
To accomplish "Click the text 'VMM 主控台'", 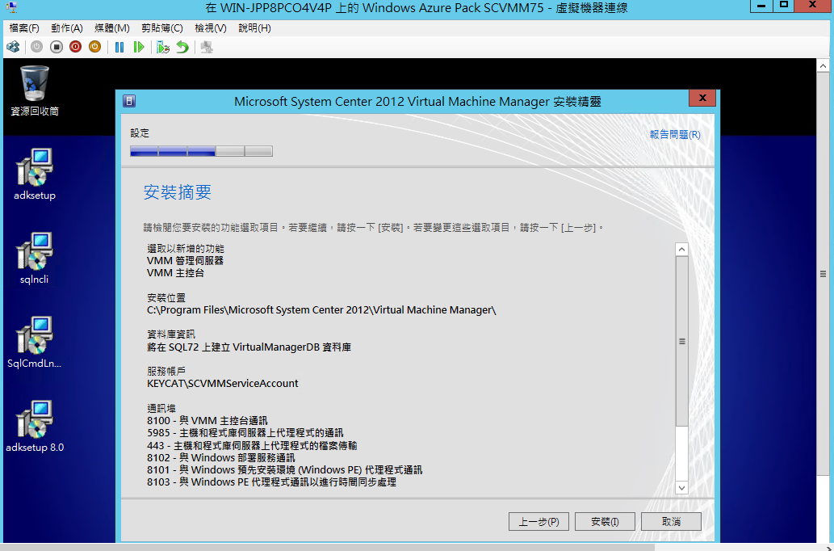I will [x=175, y=273].
